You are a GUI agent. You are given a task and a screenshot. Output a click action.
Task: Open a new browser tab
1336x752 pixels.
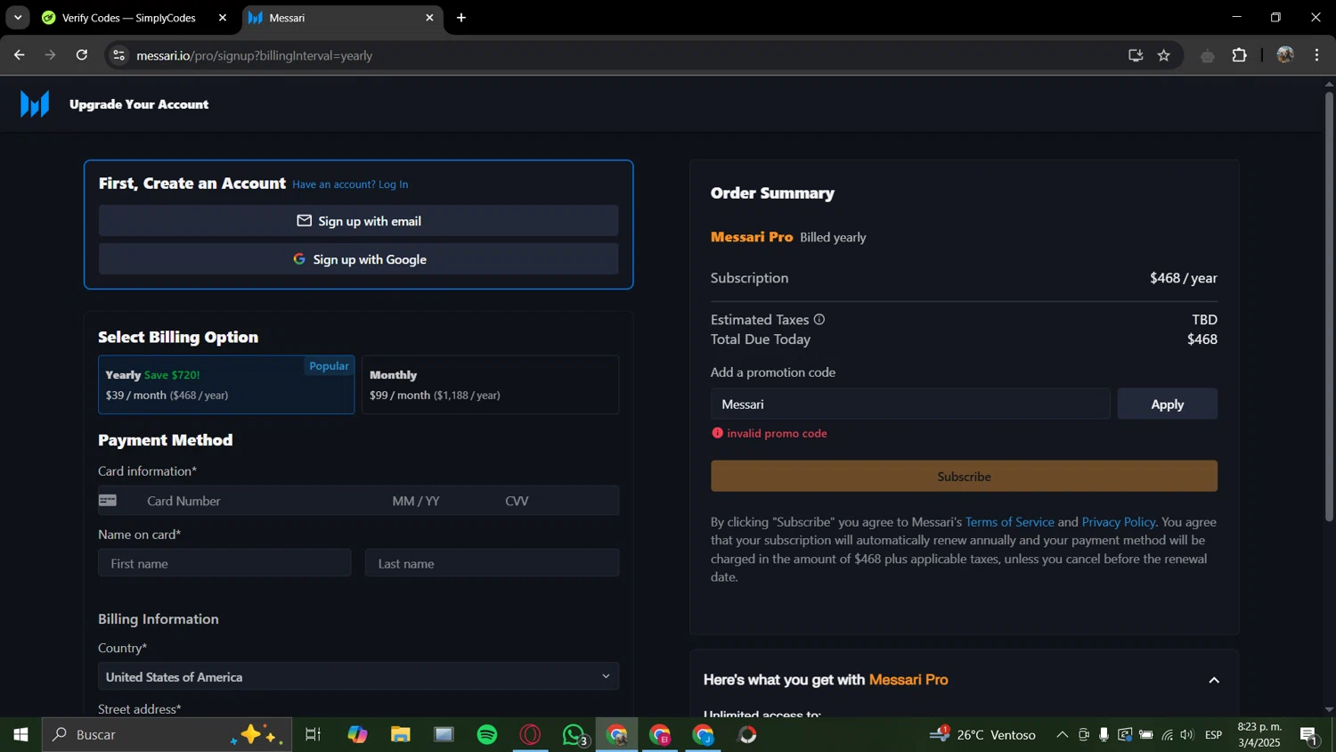click(461, 18)
